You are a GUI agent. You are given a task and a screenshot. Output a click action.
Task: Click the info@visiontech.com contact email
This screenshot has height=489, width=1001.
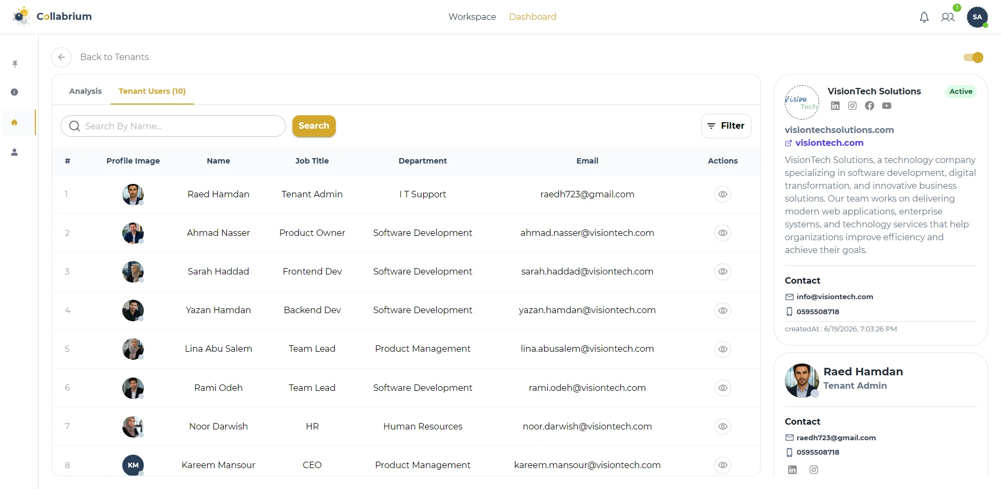(x=835, y=297)
